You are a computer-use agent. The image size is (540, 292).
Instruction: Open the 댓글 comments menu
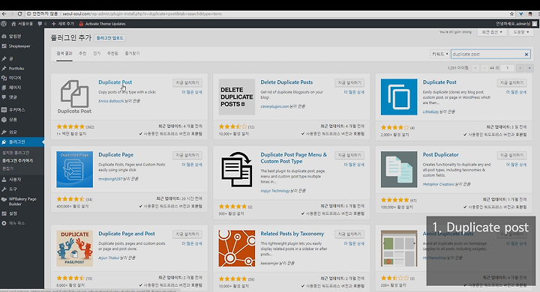coord(13,97)
